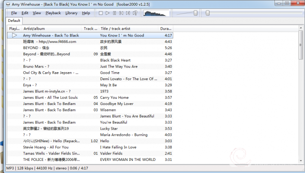Select the track titled 1973

(x=90, y=91)
